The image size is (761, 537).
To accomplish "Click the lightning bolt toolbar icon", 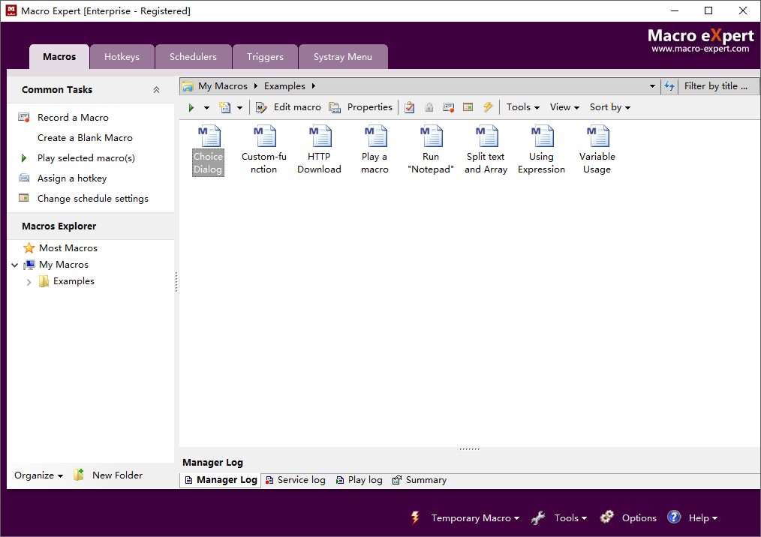I will tap(488, 107).
